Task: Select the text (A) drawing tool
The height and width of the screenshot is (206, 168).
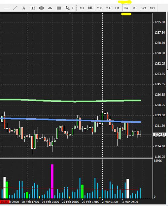Action: (24, 8)
